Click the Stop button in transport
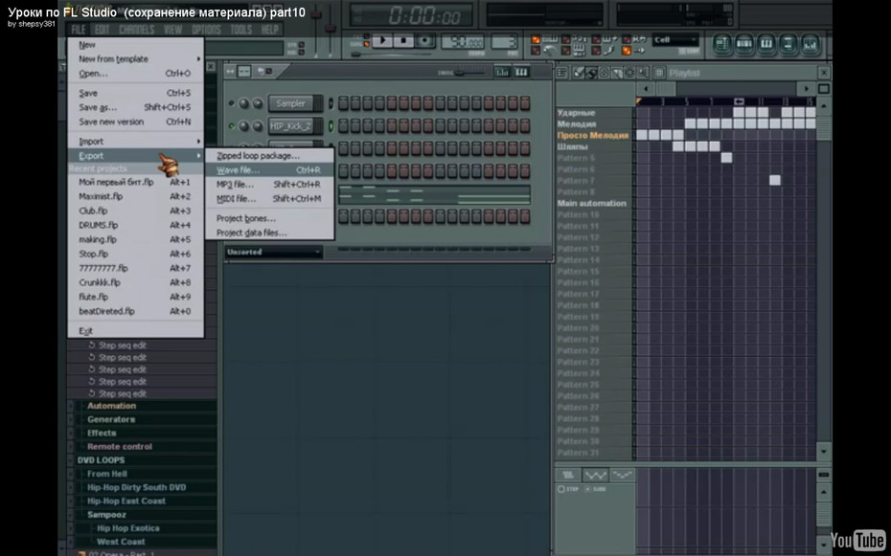 point(404,41)
